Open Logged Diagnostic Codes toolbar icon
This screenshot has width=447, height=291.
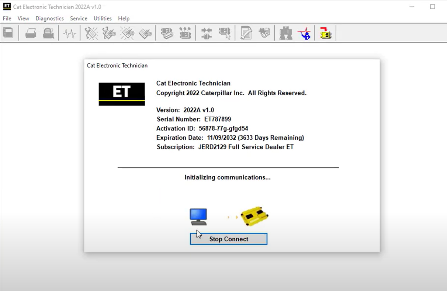coord(109,33)
